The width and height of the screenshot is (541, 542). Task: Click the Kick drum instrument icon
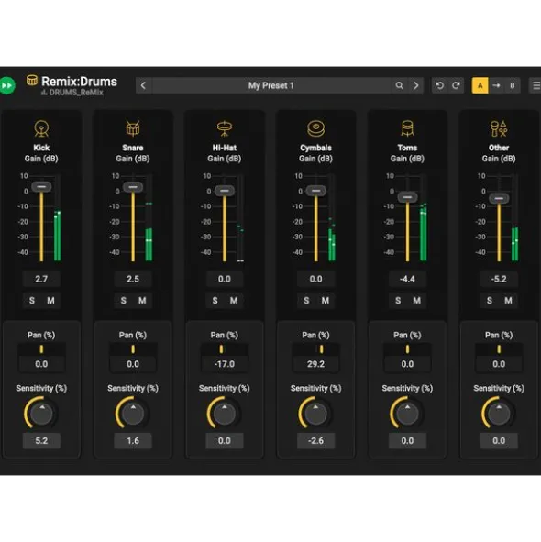click(41, 128)
